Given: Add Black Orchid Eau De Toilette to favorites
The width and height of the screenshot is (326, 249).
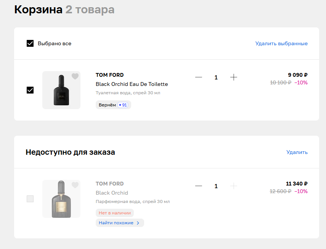Looking at the screenshot, I should click(75, 76).
